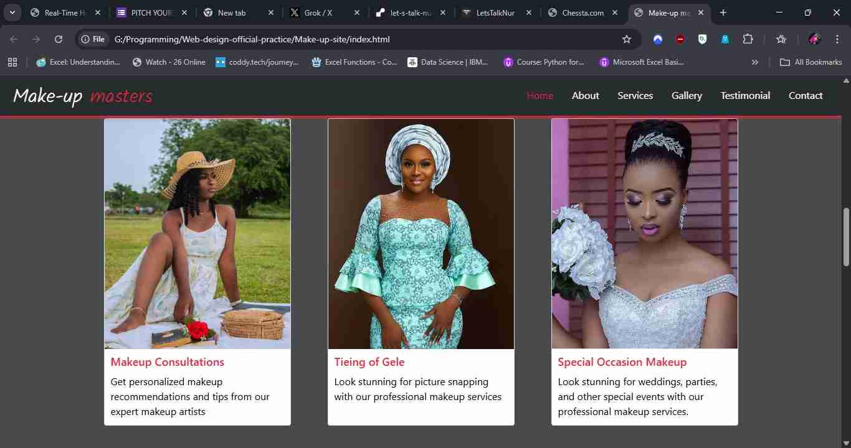
Task: Click the profile avatar icon
Action: [x=814, y=39]
